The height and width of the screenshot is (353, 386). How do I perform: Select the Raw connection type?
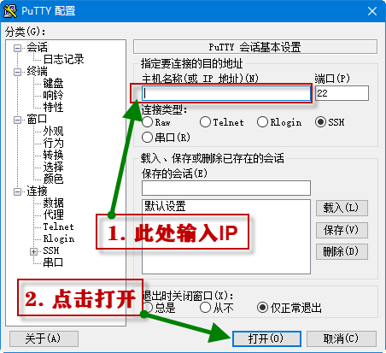147,122
